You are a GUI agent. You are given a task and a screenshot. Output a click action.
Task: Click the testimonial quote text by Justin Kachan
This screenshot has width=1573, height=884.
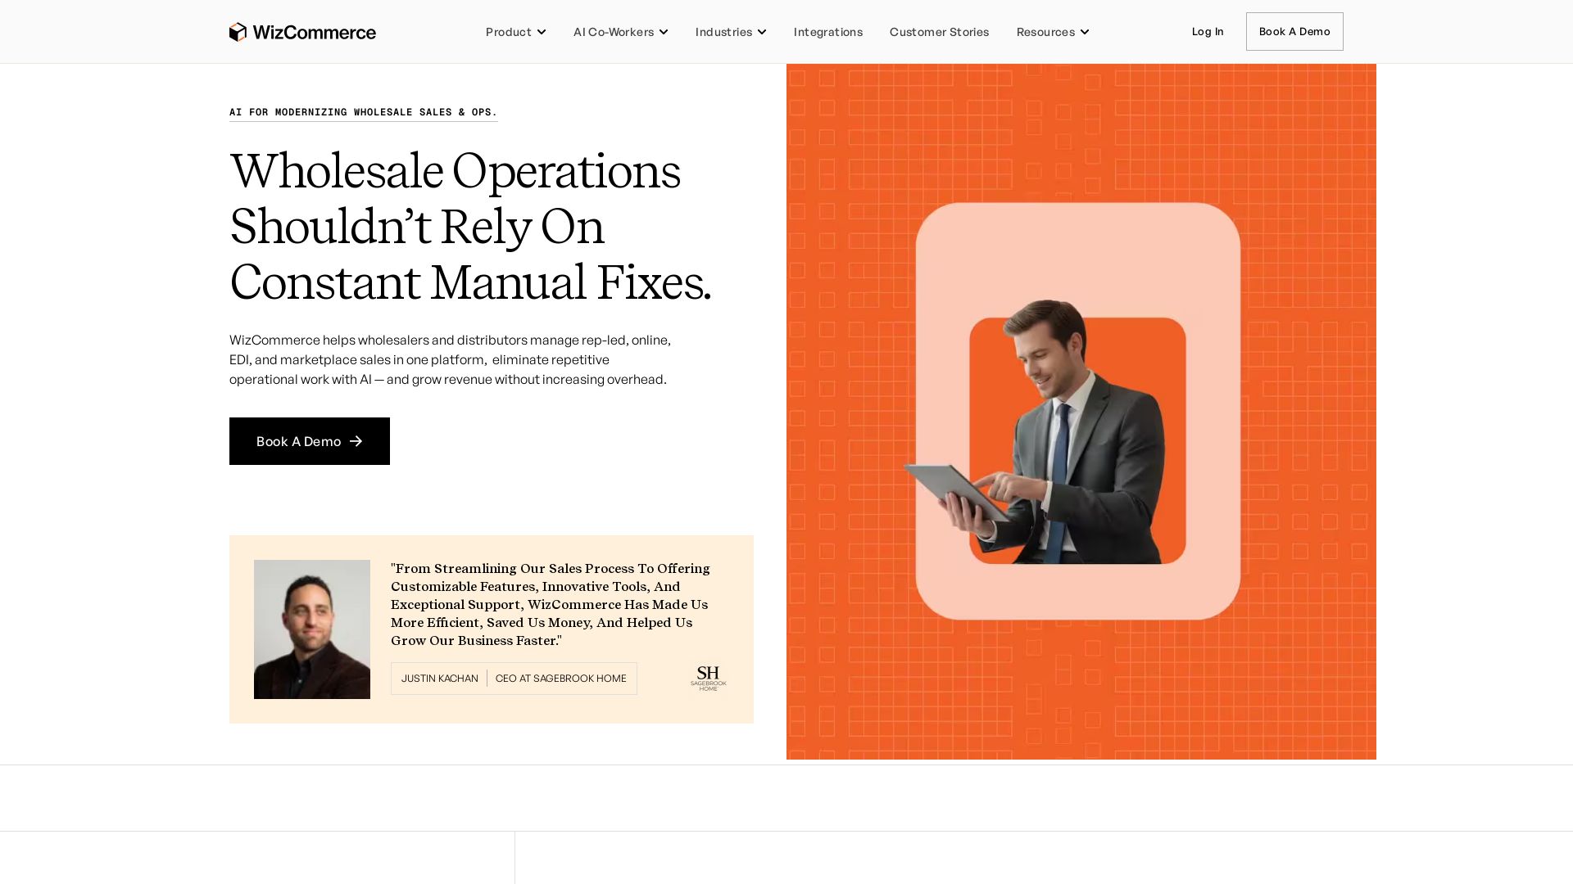point(551,605)
